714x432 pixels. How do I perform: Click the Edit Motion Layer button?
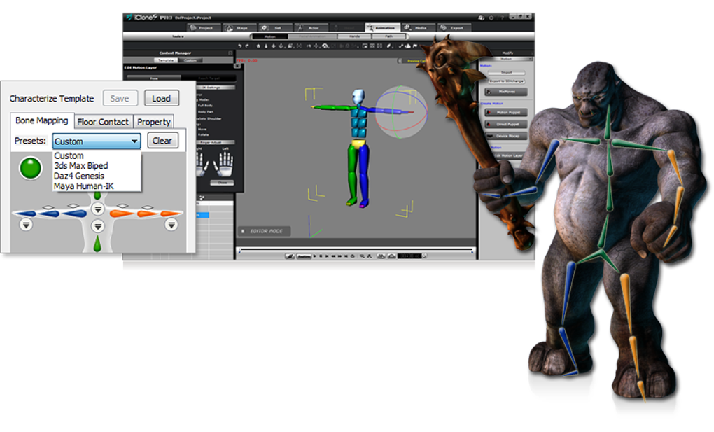(507, 155)
